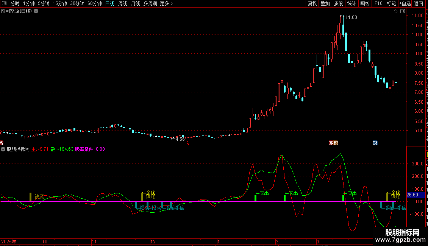428x246 pixels.
Task: Click month 3 on the time axis
Action: tap(318, 241)
